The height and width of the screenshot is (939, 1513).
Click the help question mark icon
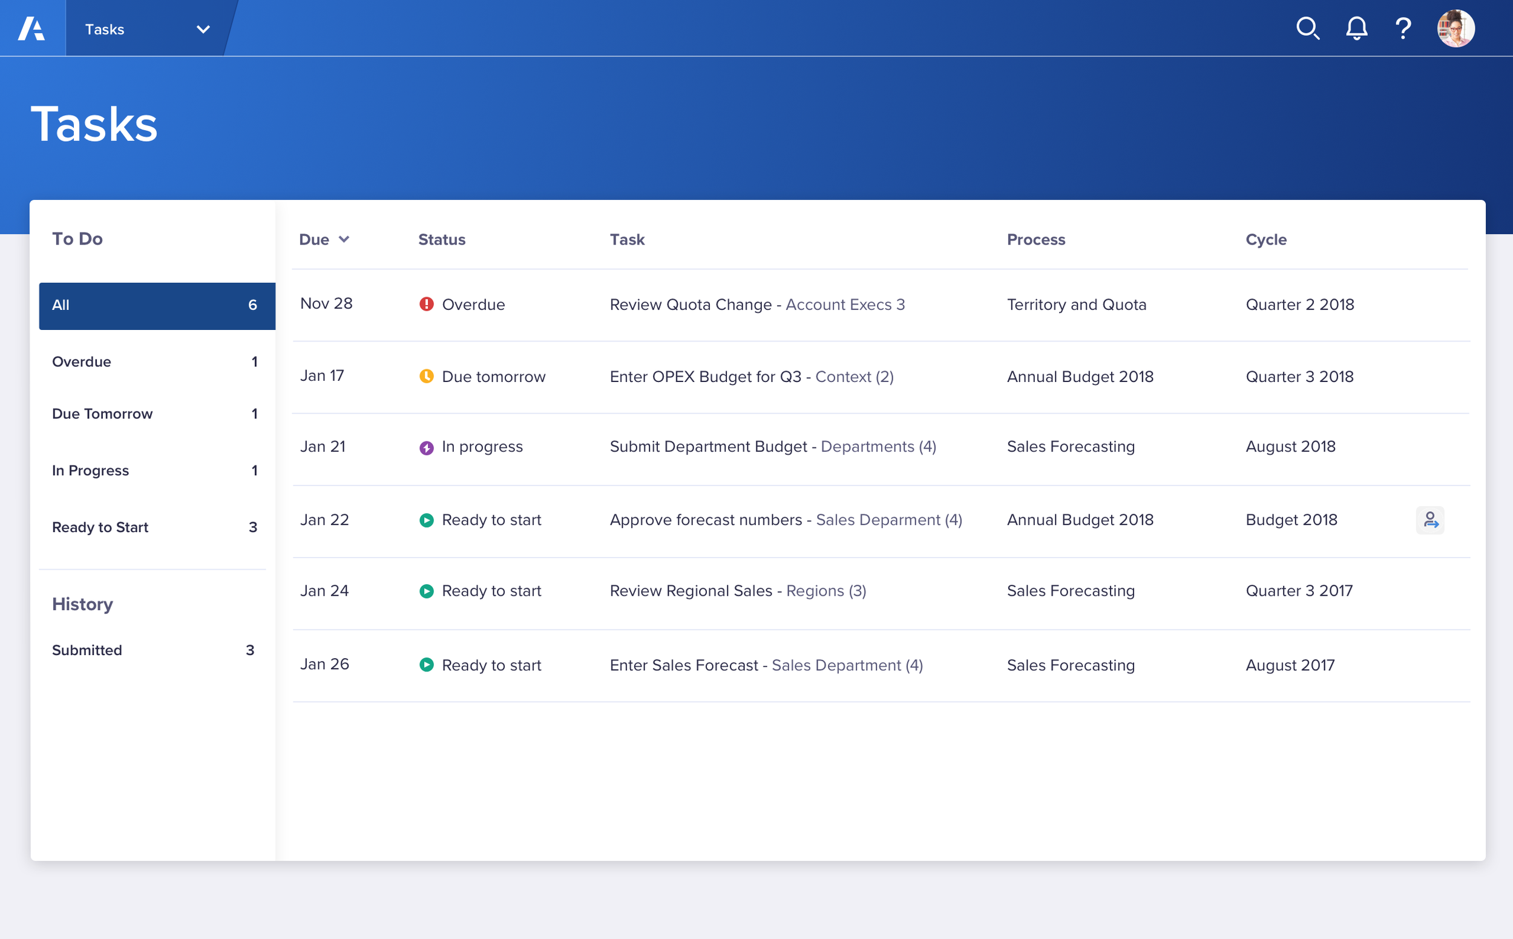(x=1403, y=28)
